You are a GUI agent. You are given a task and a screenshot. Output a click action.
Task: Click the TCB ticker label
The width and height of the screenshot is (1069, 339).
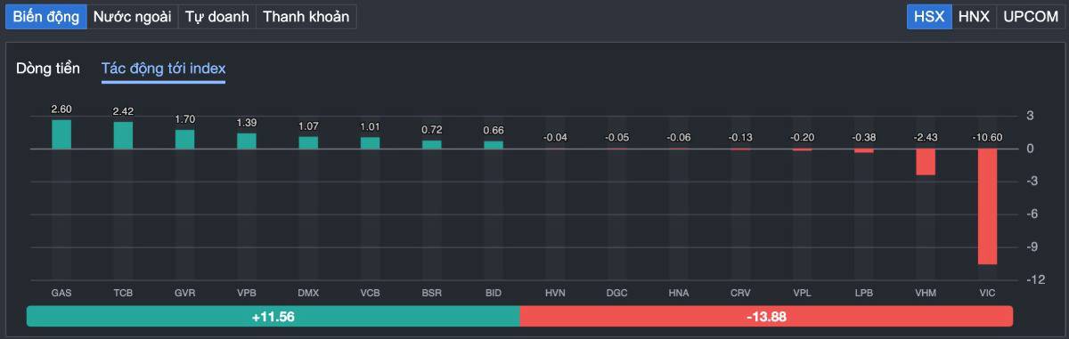[123, 293]
